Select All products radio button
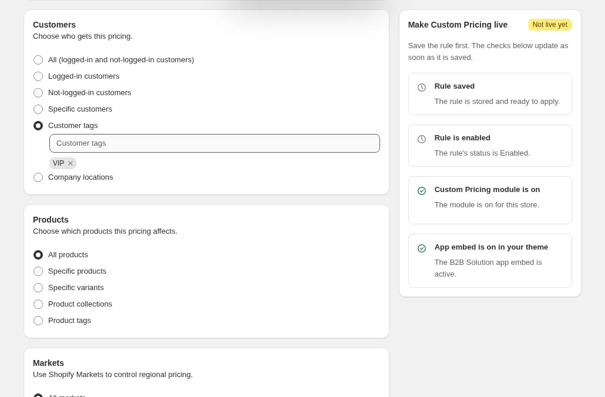 (x=38, y=255)
